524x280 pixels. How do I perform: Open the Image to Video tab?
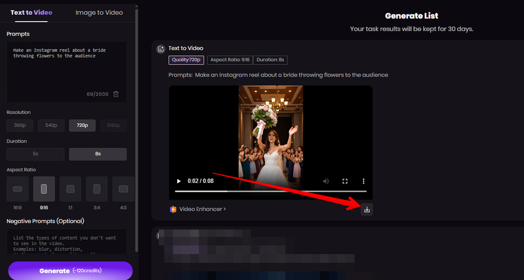point(99,12)
